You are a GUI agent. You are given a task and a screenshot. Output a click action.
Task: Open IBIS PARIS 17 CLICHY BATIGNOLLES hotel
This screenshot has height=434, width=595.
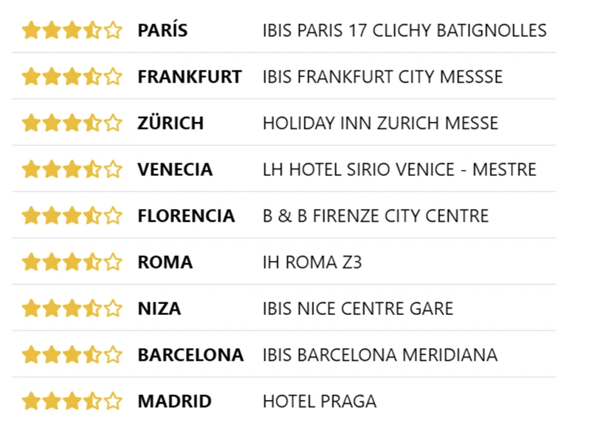pos(405,30)
